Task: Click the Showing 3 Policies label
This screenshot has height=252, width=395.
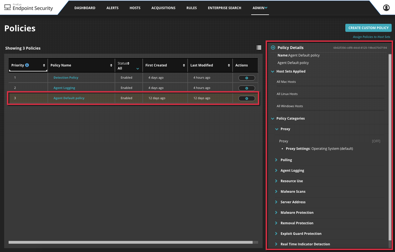Action: tap(23, 48)
